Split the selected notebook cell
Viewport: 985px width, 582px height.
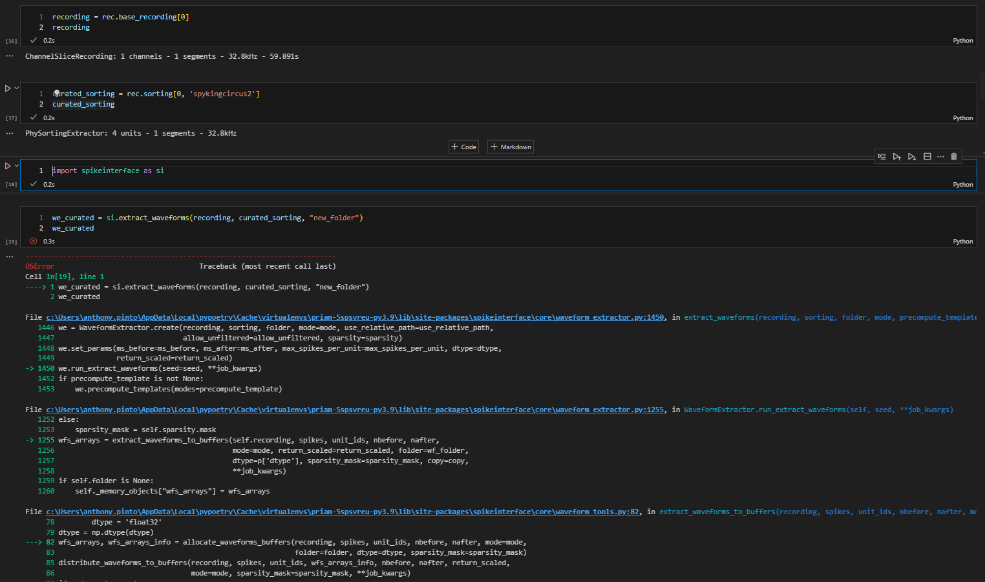tap(927, 156)
